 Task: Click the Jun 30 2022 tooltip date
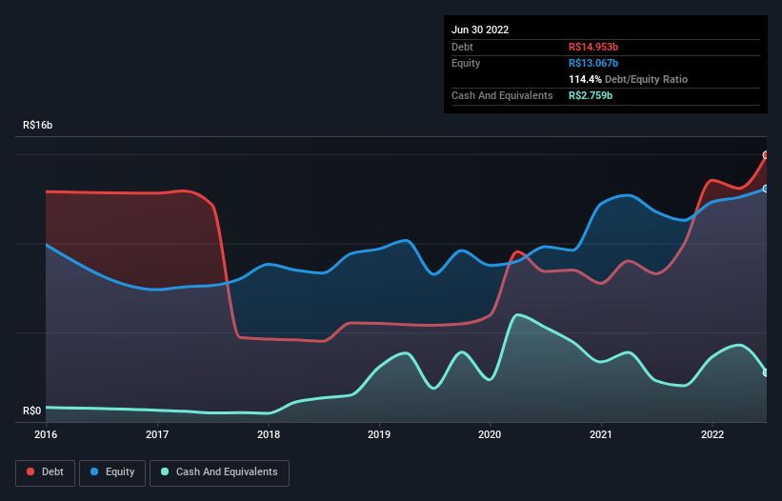pyautogui.click(x=480, y=30)
